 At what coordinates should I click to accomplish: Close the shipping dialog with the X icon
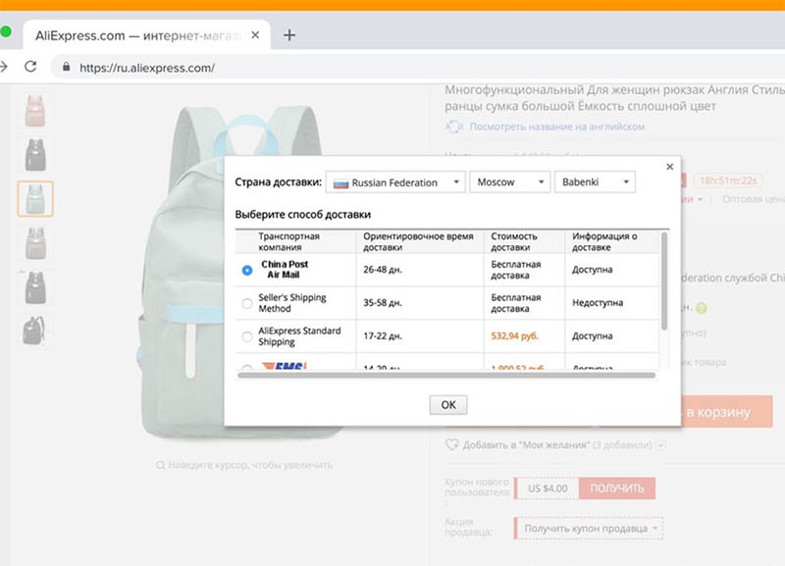point(669,167)
